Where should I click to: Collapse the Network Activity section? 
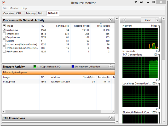click(x=111, y=67)
